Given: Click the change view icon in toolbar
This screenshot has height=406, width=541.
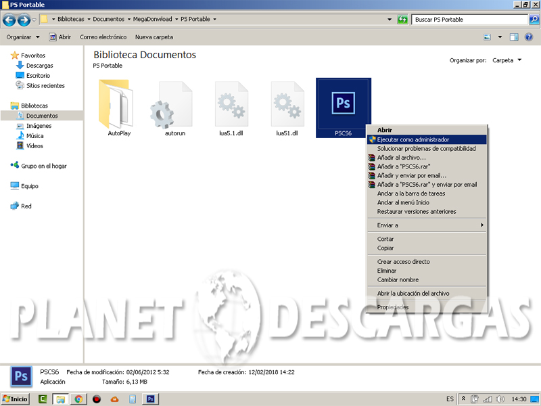Looking at the screenshot, I should click(x=487, y=37).
